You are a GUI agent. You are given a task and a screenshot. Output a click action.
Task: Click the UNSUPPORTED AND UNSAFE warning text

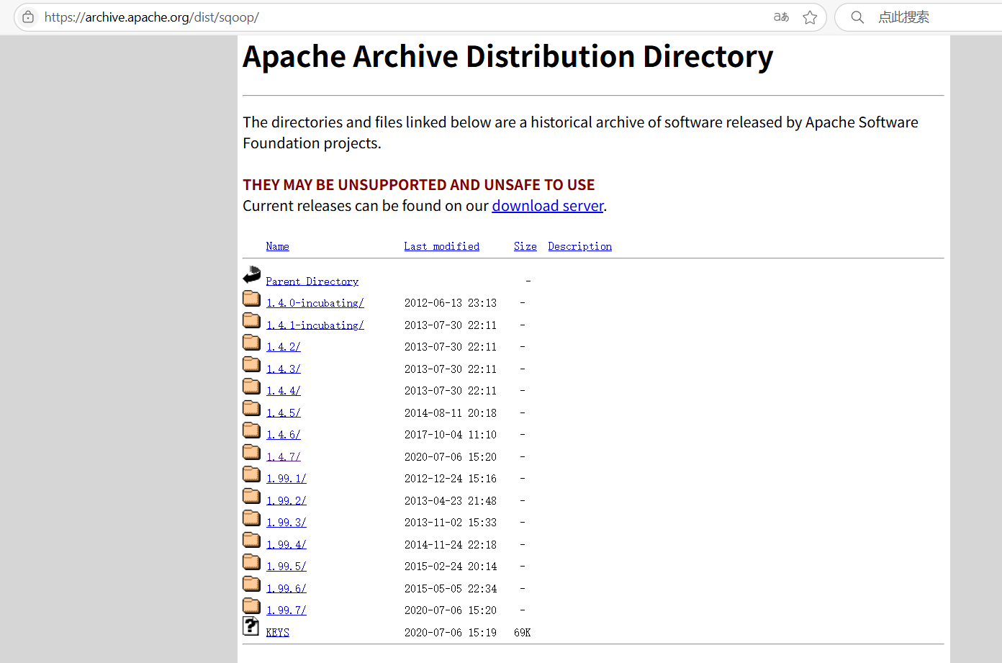point(418,185)
